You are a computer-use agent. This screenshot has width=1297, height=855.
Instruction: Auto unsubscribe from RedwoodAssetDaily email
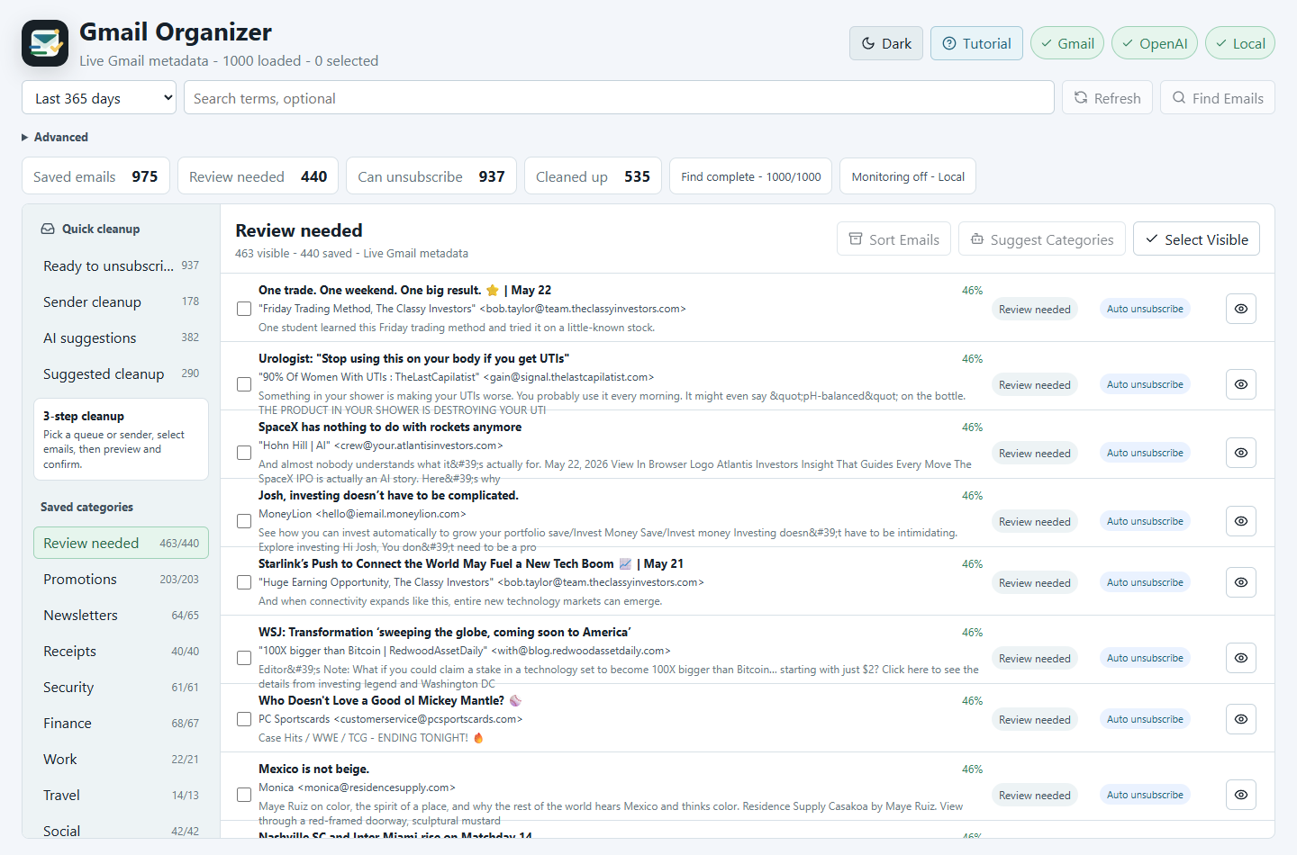[x=1145, y=658]
